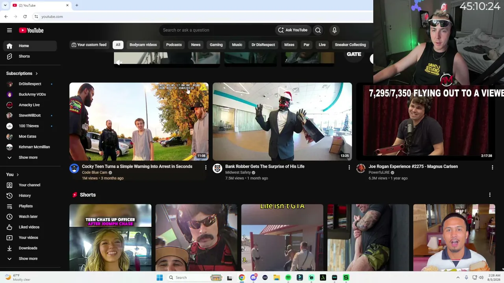This screenshot has height=283, width=504.
Task: Open the 'Life isn't GTA' short
Action: [282, 237]
